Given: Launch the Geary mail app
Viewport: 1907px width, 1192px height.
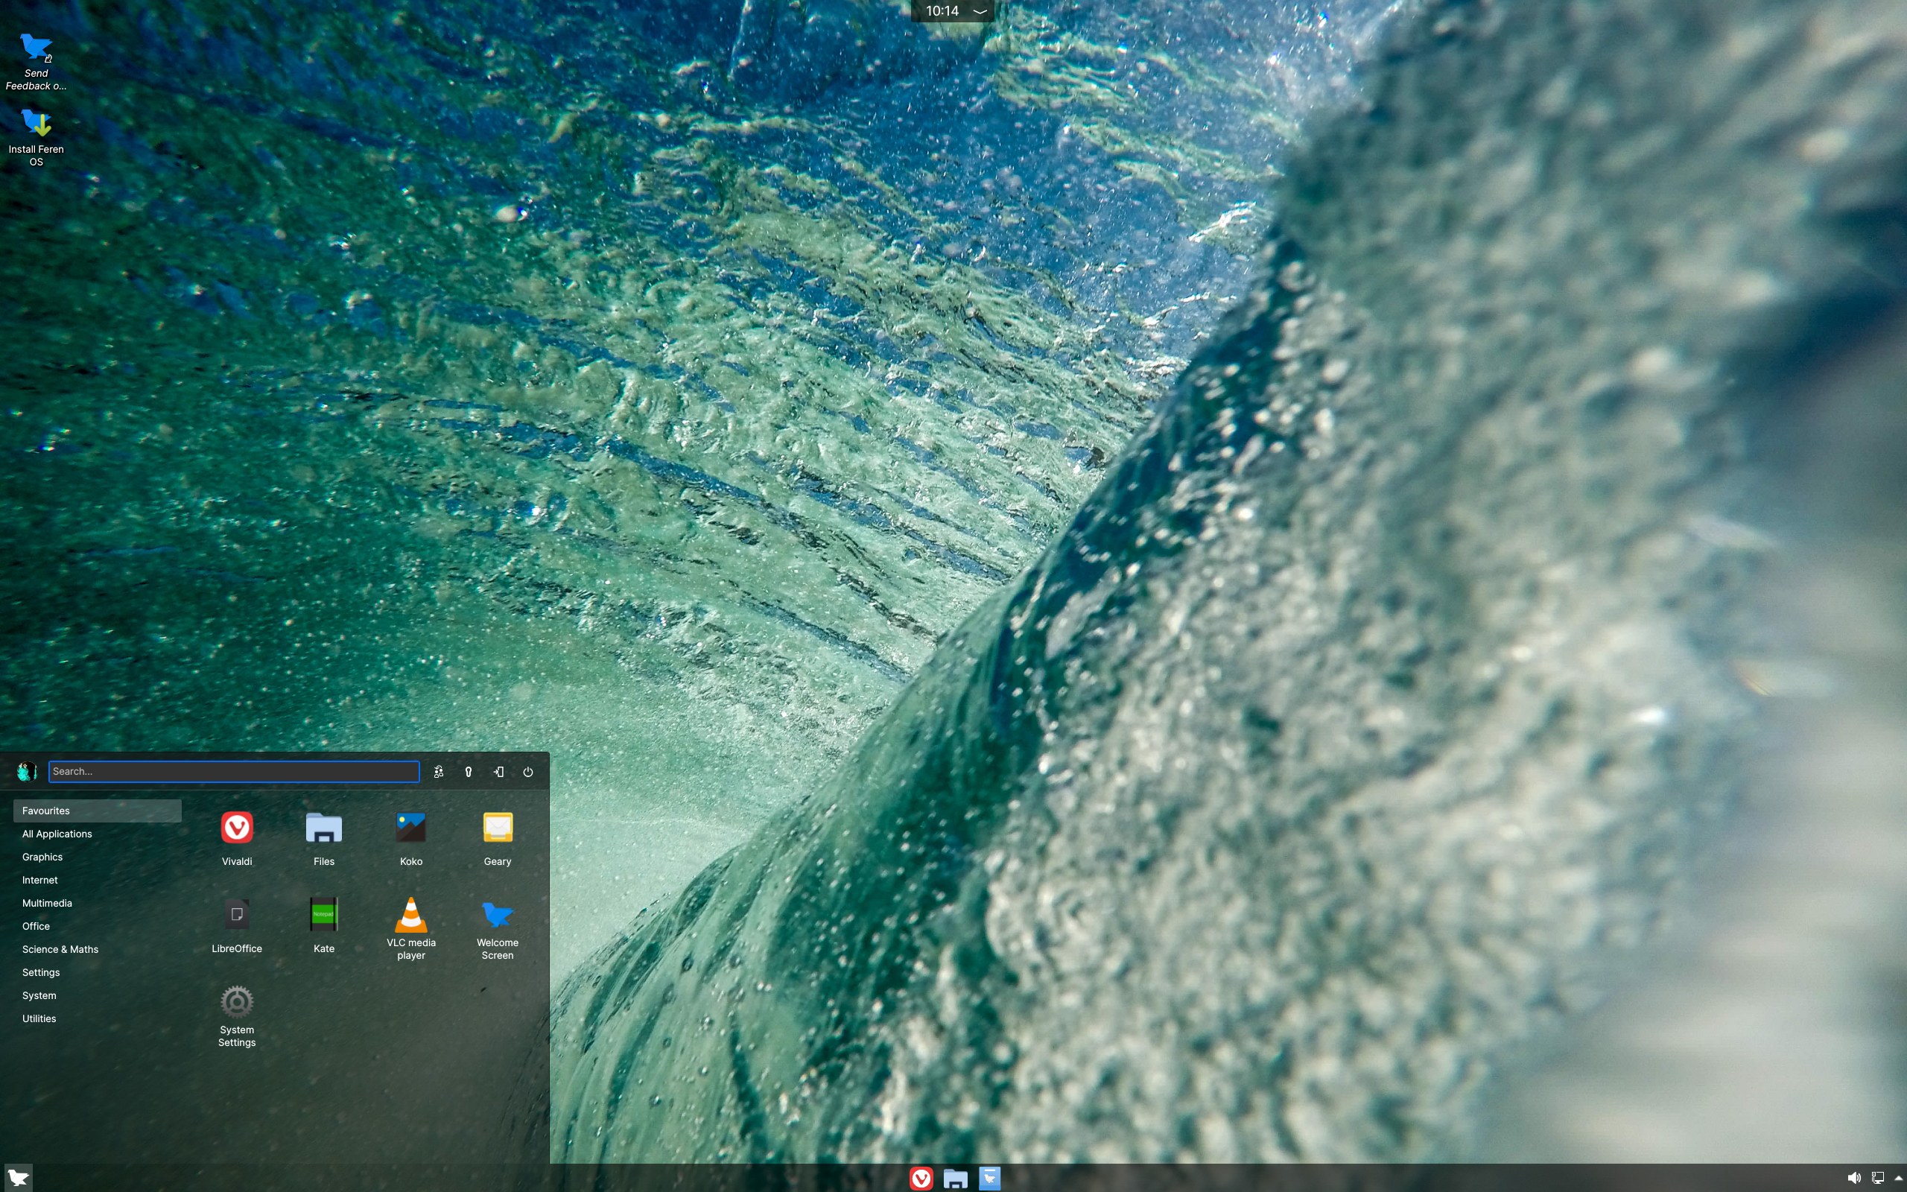Looking at the screenshot, I should point(498,839).
